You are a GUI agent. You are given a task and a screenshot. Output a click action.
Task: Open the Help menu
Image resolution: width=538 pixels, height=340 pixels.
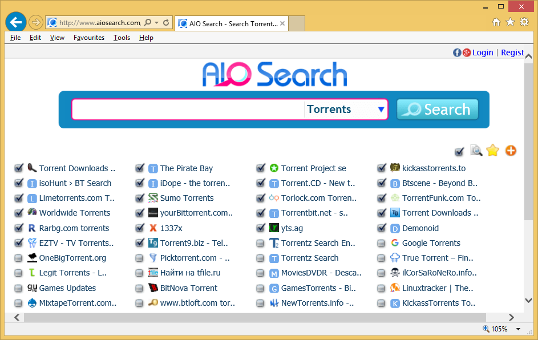pyautogui.click(x=146, y=38)
